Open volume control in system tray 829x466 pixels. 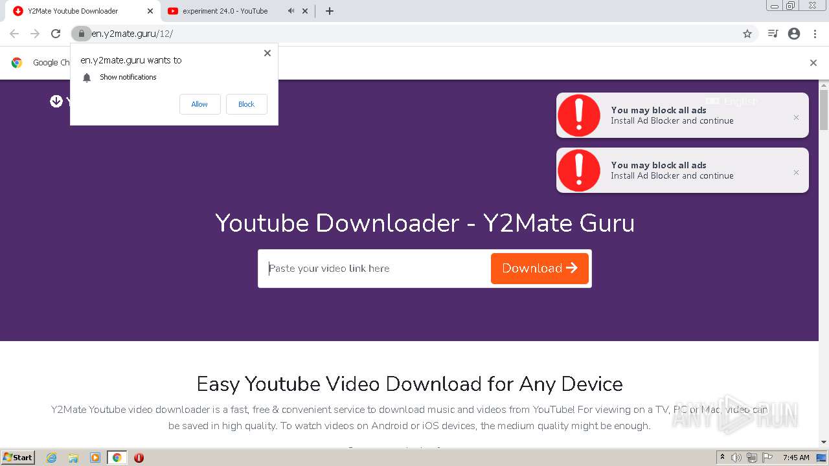click(736, 458)
